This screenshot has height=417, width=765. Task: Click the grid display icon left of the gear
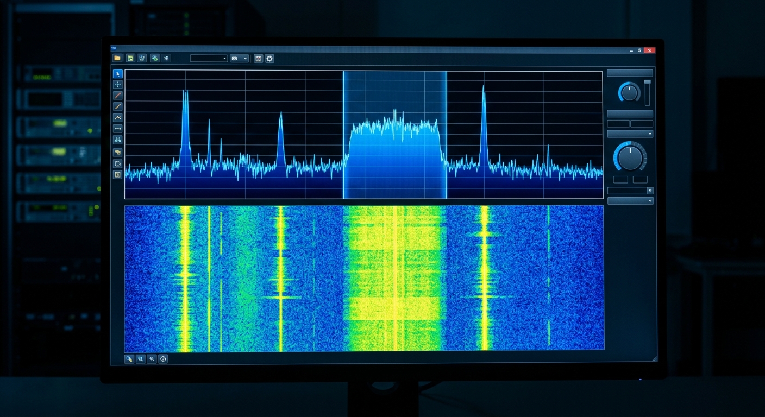(259, 59)
